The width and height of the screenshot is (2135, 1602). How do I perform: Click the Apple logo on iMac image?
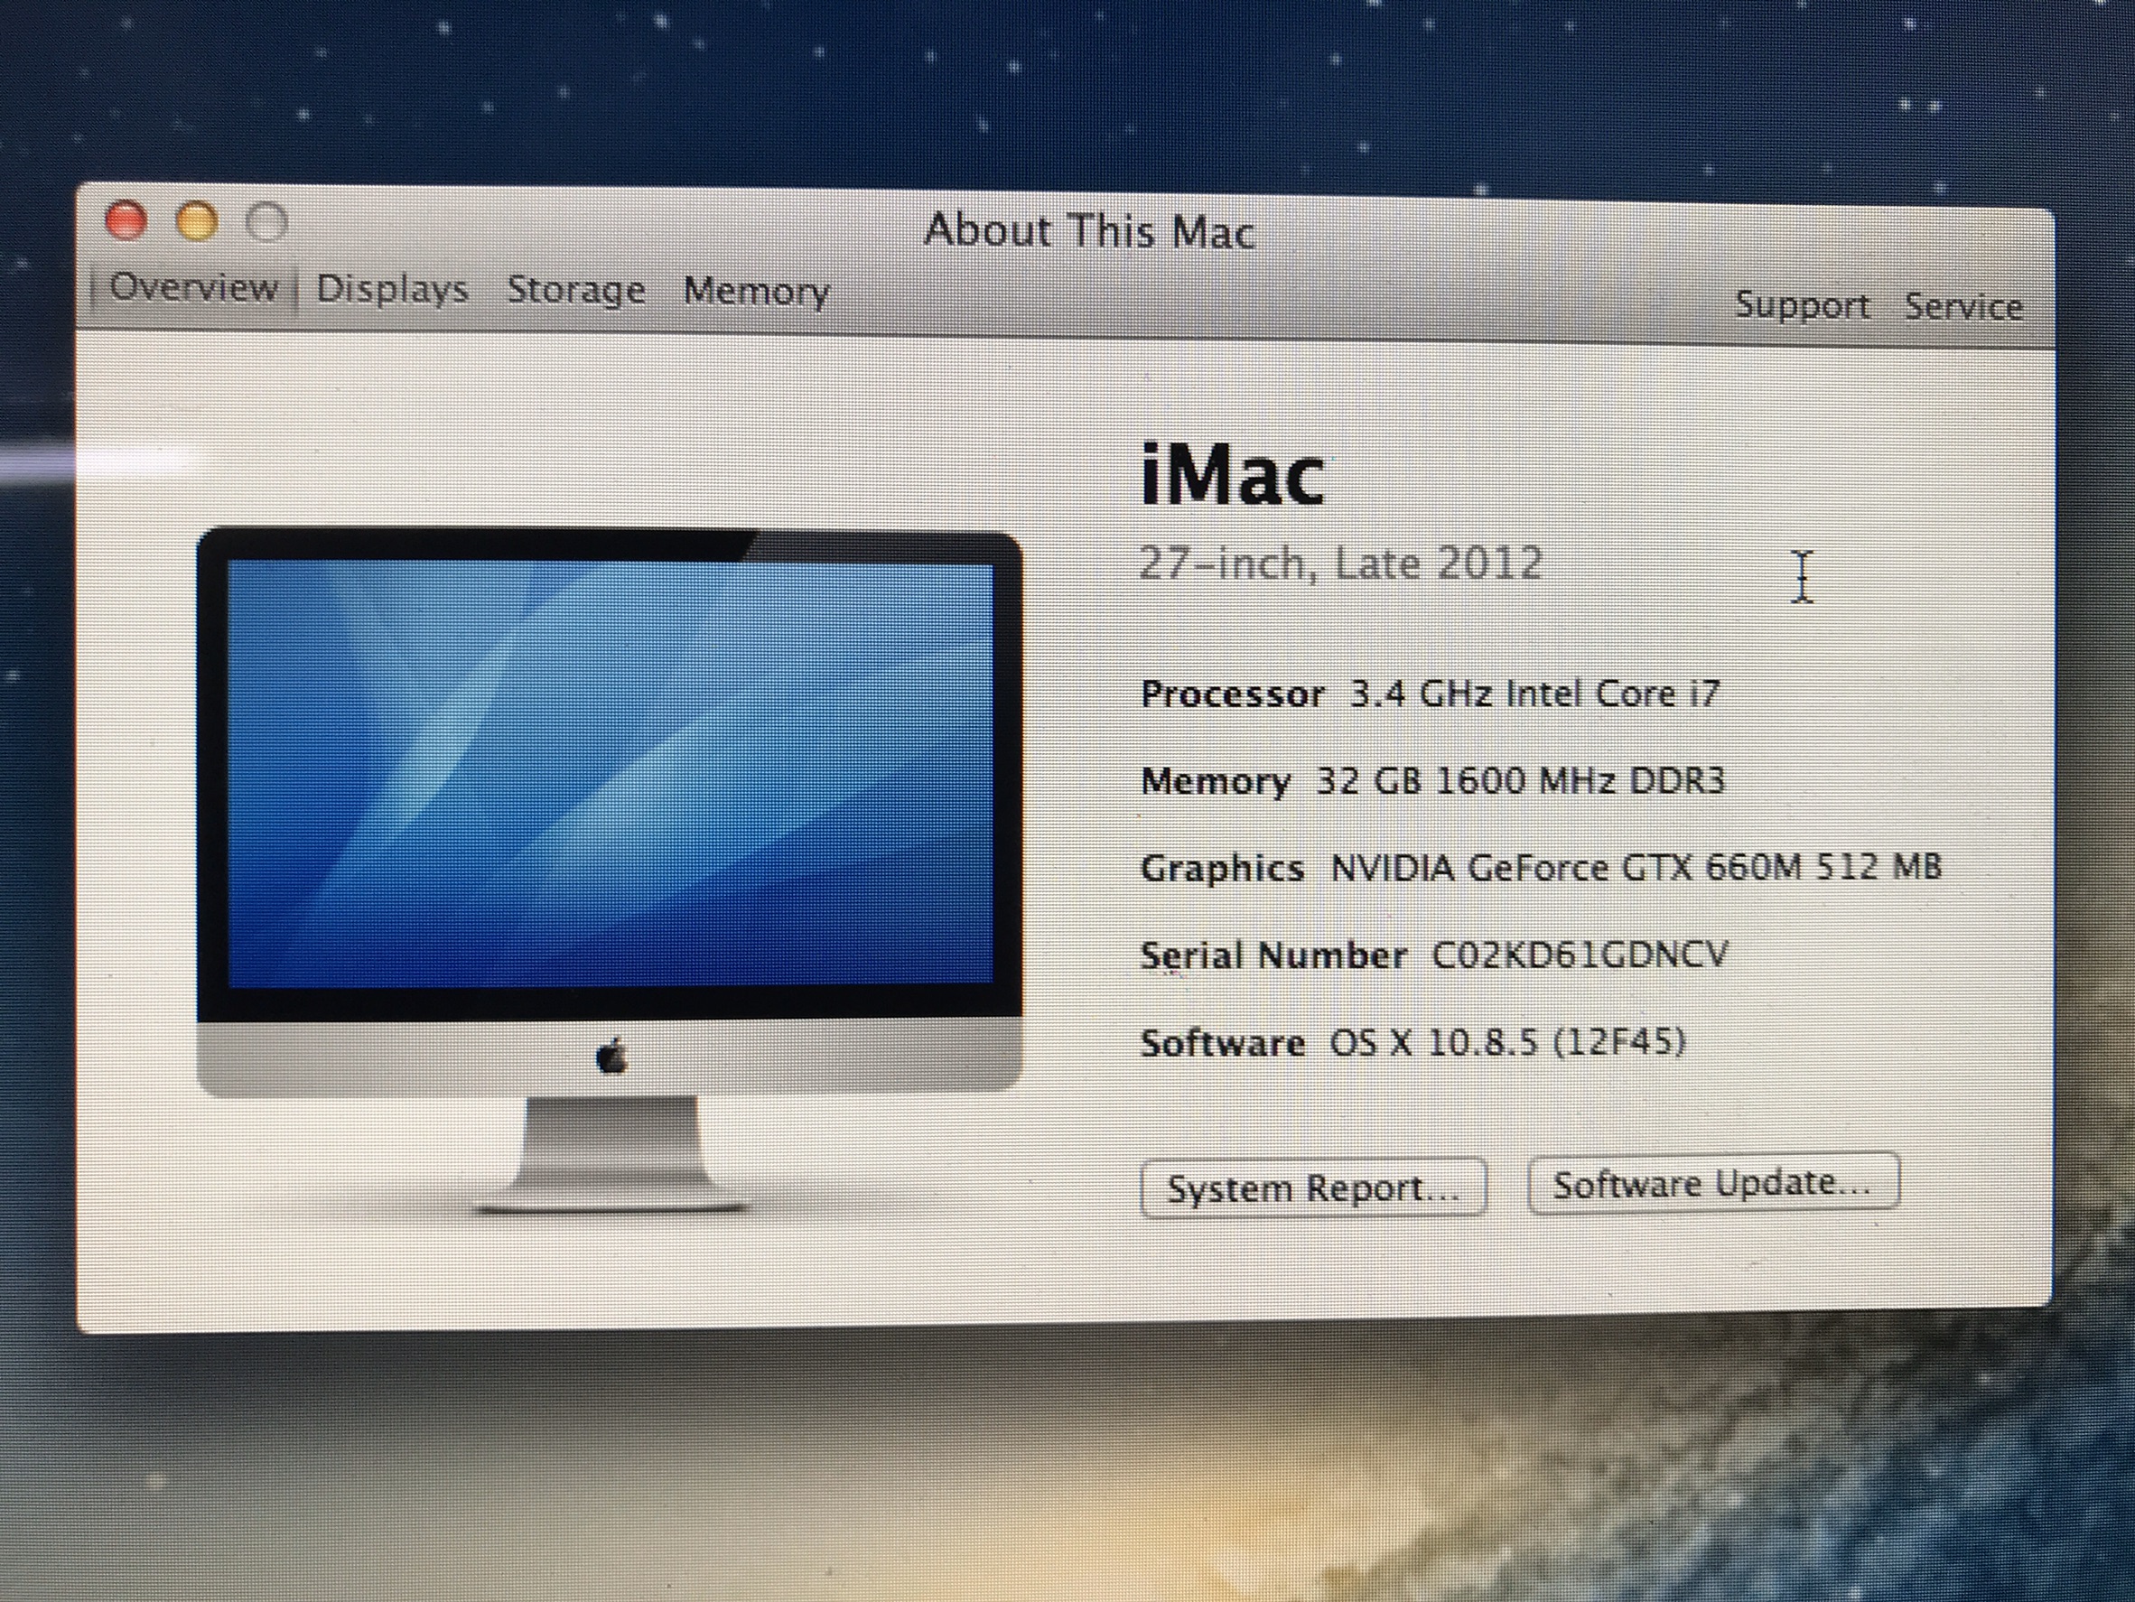pos(612,1057)
